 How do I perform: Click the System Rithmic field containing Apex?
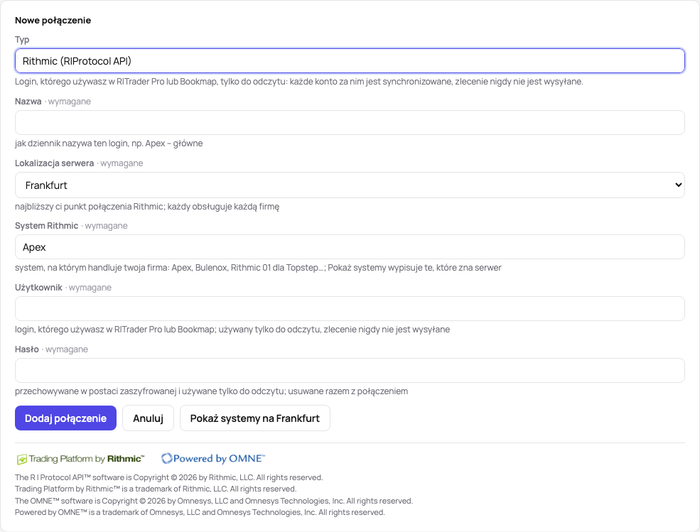(x=350, y=246)
